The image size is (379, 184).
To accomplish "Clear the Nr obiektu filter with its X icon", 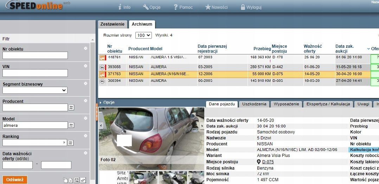I will tap(85, 48).
